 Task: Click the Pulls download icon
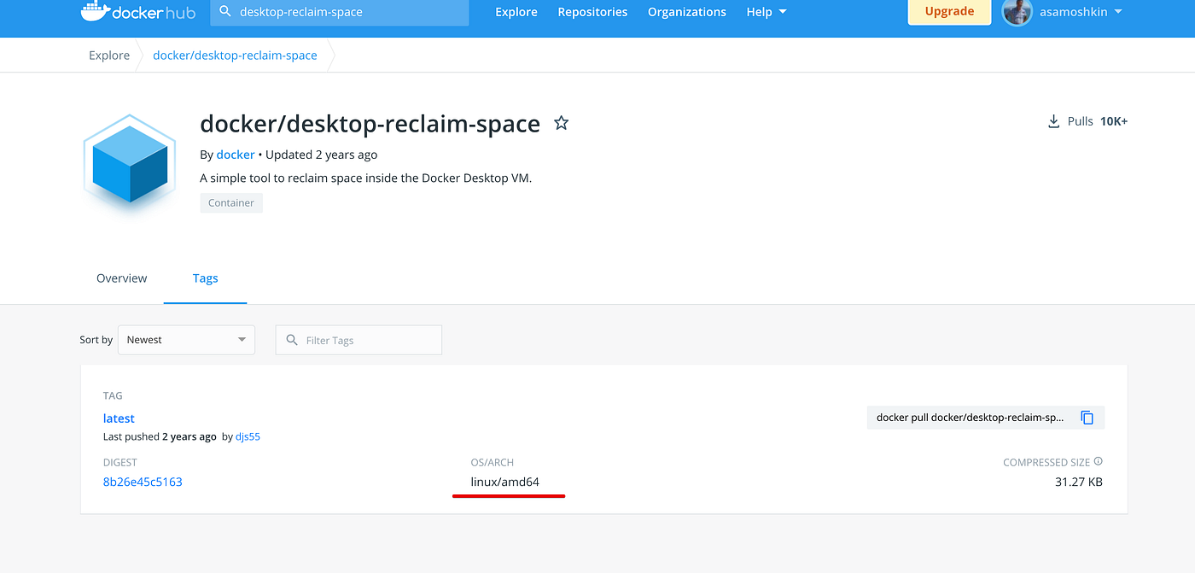tap(1054, 121)
